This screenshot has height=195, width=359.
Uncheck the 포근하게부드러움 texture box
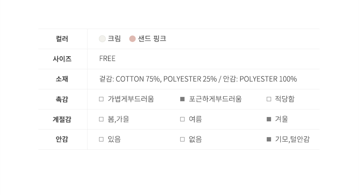coord(182,99)
